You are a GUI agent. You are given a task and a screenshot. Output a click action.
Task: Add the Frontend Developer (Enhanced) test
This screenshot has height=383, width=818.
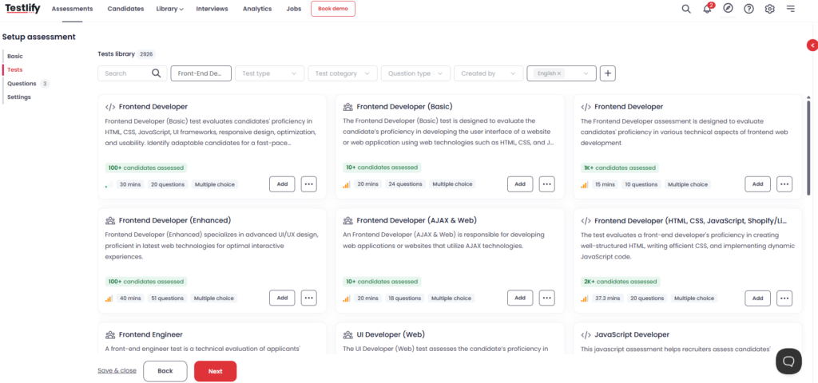[x=282, y=298]
